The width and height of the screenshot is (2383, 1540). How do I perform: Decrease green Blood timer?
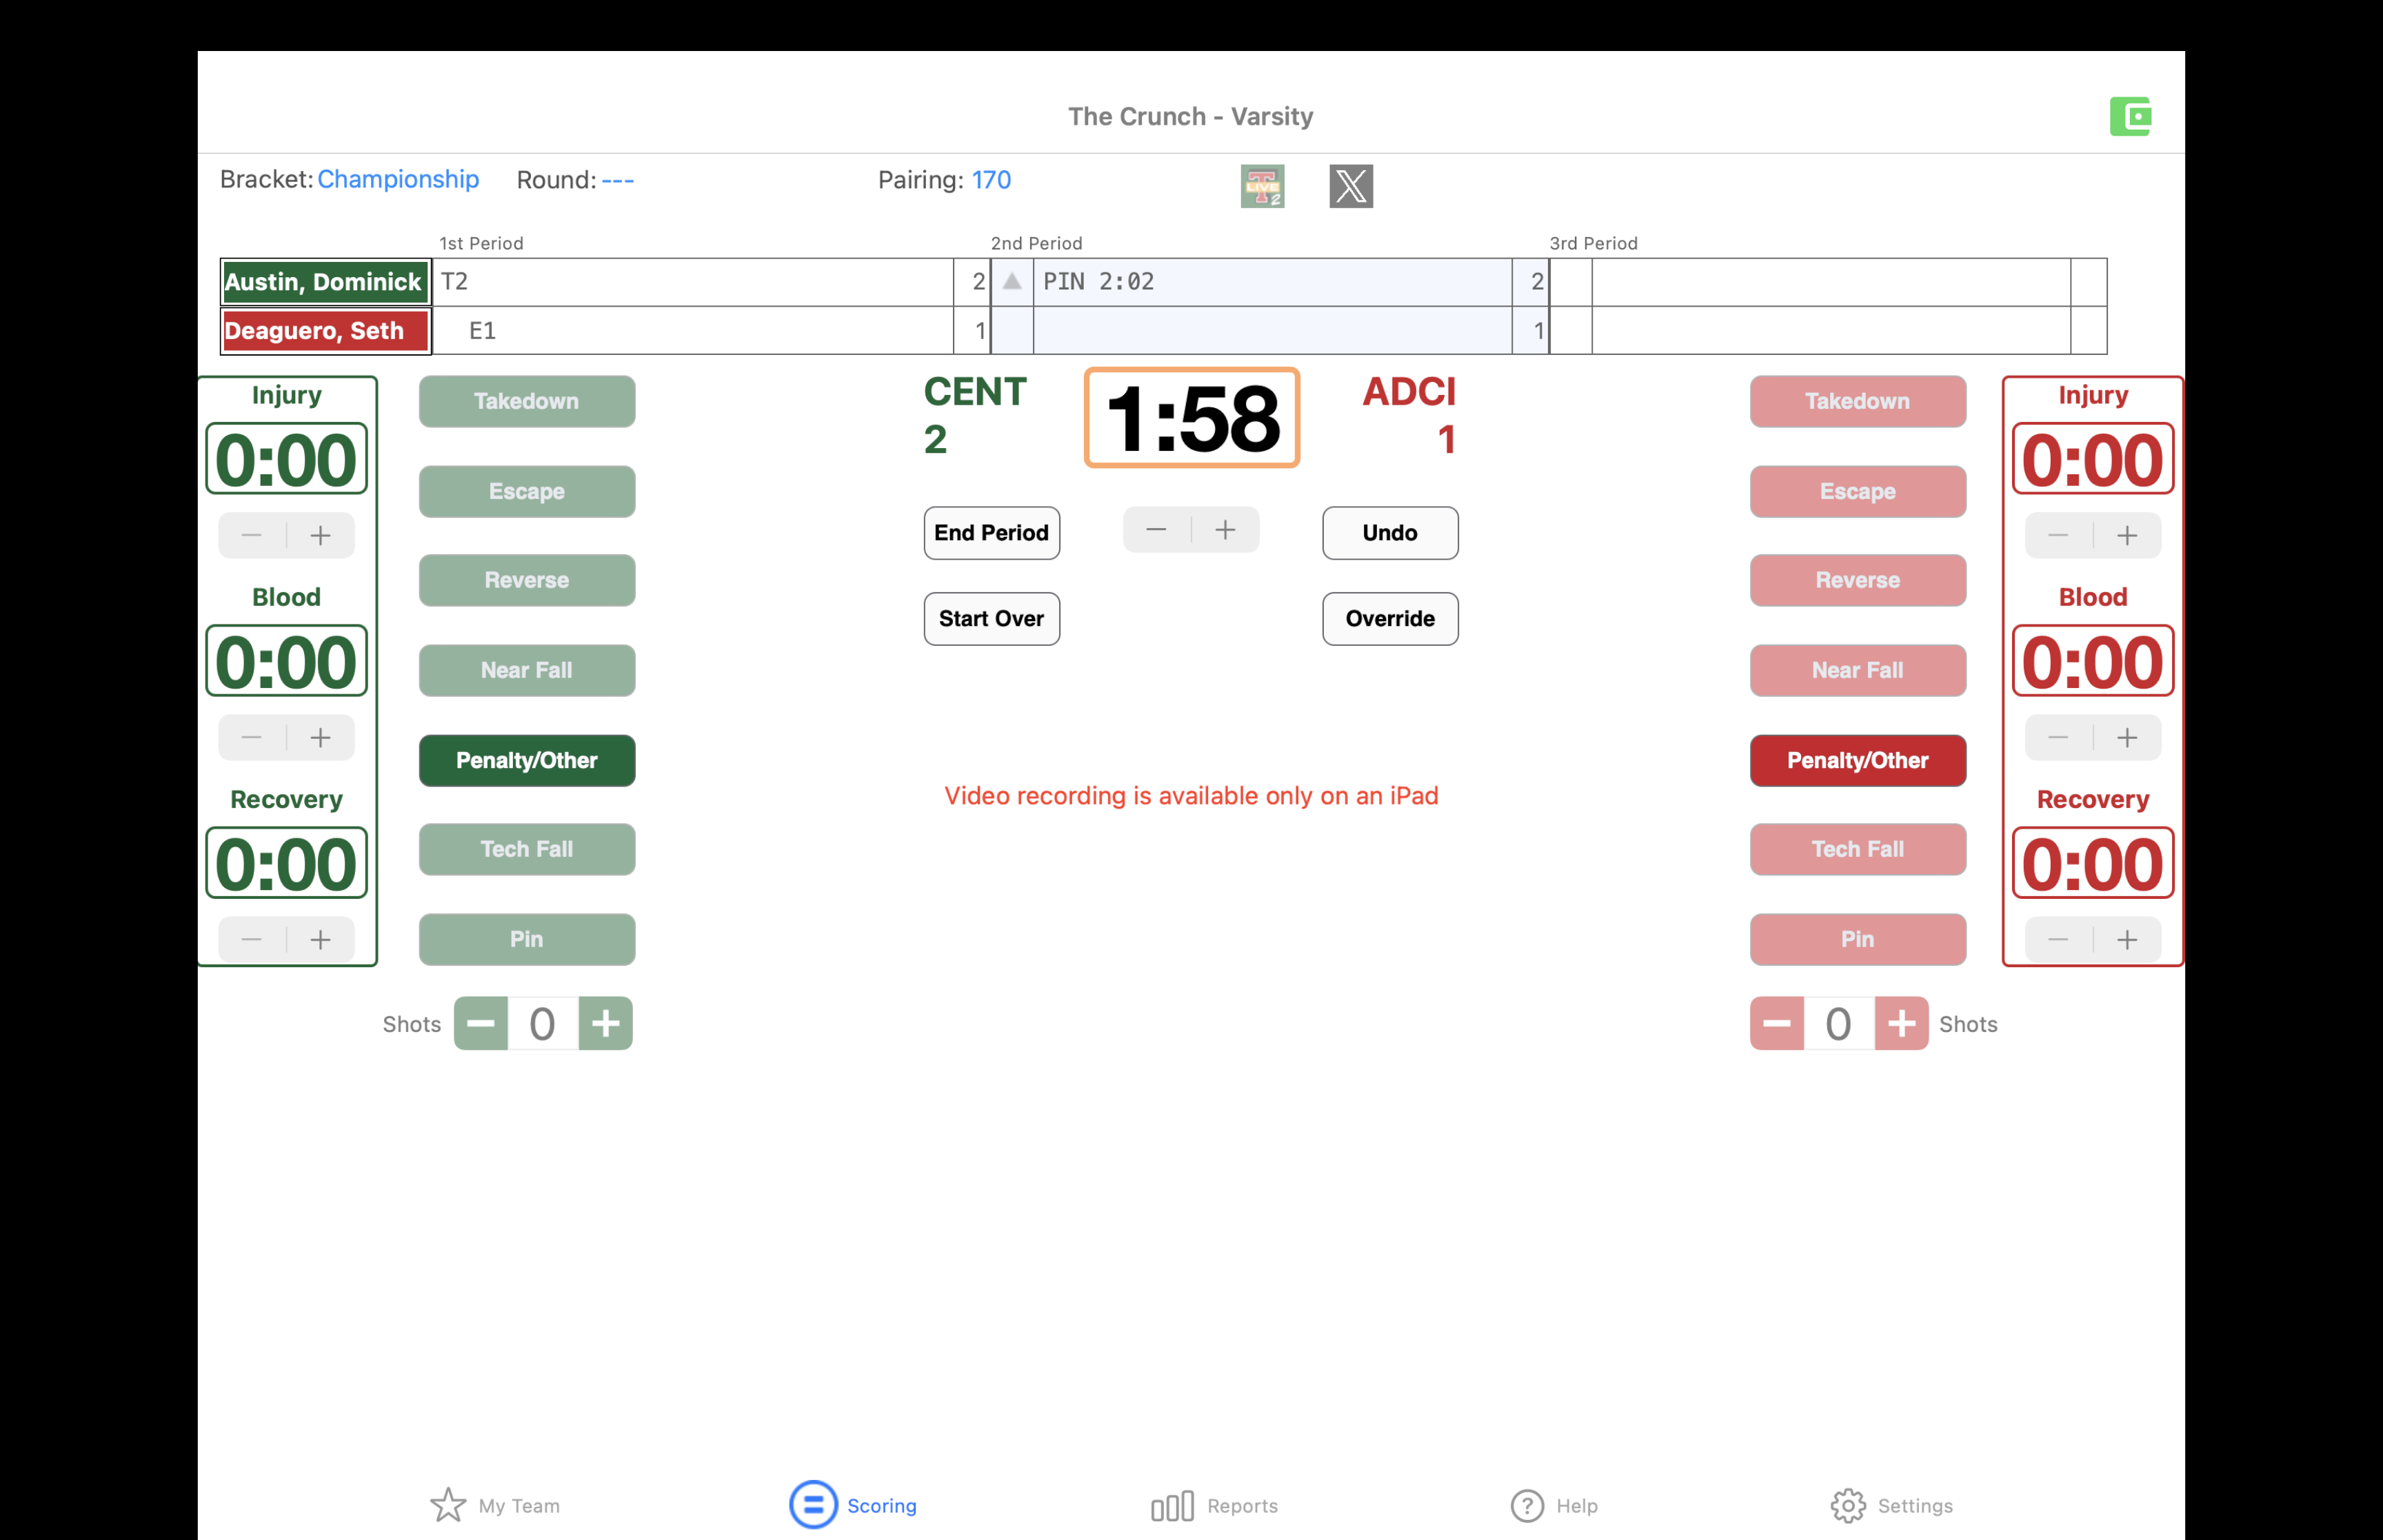click(252, 738)
